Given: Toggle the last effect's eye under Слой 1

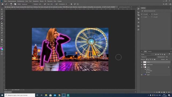Looking at the screenshot, I should (147, 72).
